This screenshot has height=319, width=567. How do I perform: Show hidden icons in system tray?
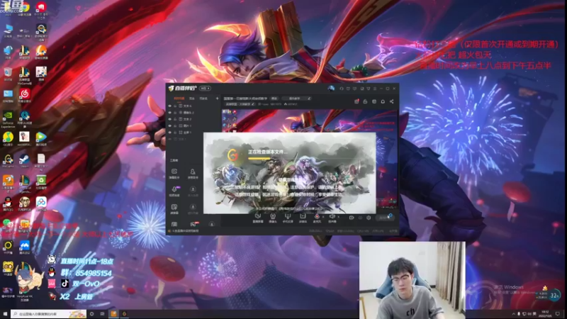click(x=513, y=314)
